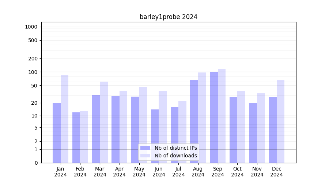Select the Sep 2024 distinct IPs bar
Viewport: 329px width, 183px height.
[x=214, y=117]
